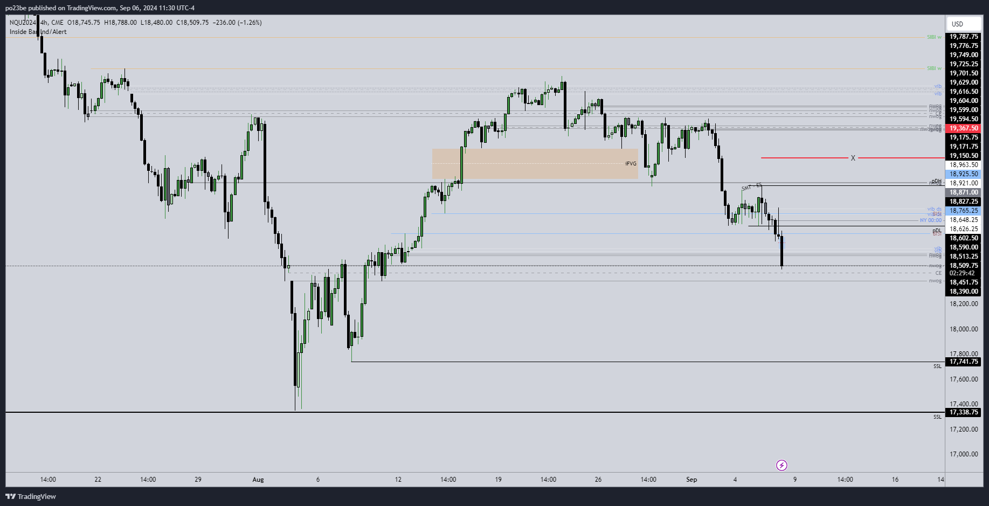The height and width of the screenshot is (506, 989).
Task: Click the current price label 18,509.75
Action: (x=963, y=266)
